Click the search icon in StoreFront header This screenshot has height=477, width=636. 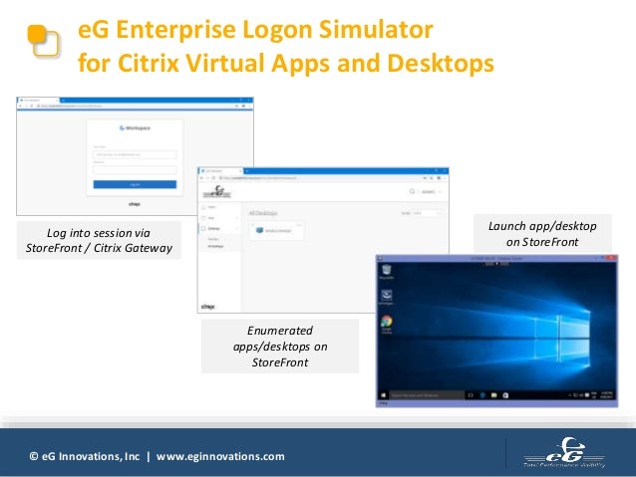coord(412,191)
